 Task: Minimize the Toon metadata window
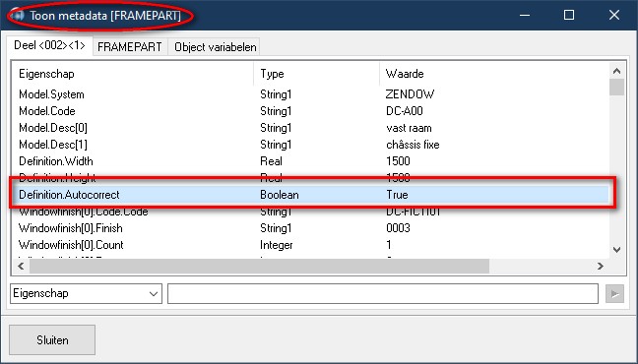(x=525, y=15)
